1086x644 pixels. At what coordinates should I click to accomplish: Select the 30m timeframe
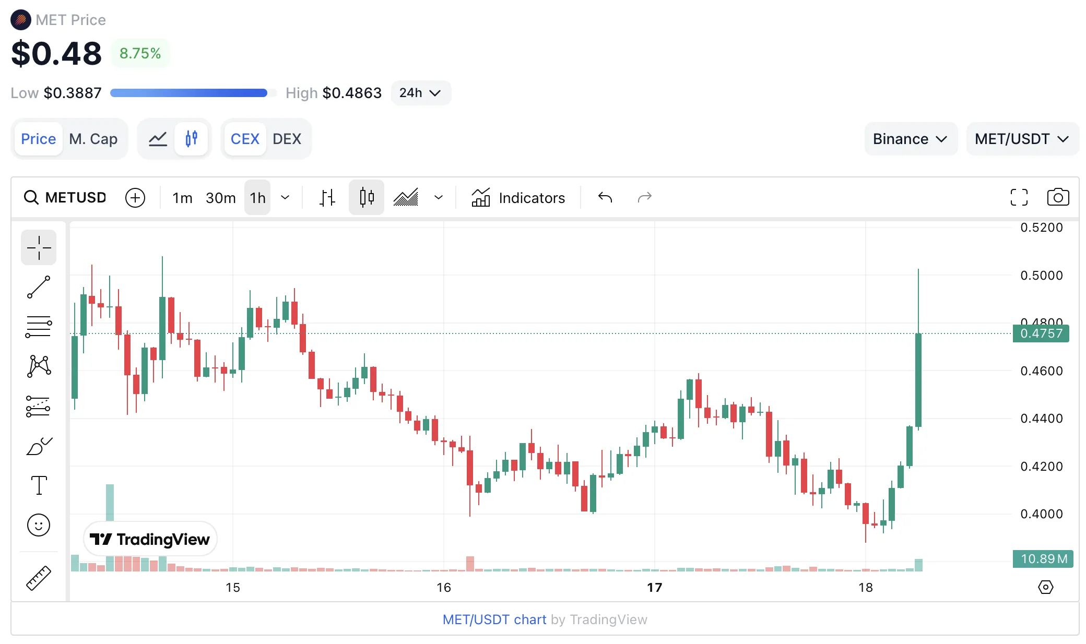[x=220, y=198]
